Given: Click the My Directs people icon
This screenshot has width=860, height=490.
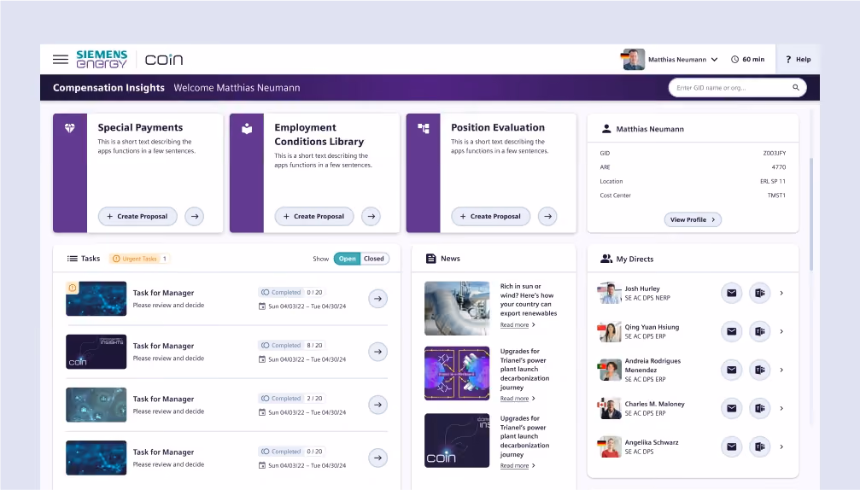Looking at the screenshot, I should pyautogui.click(x=606, y=259).
